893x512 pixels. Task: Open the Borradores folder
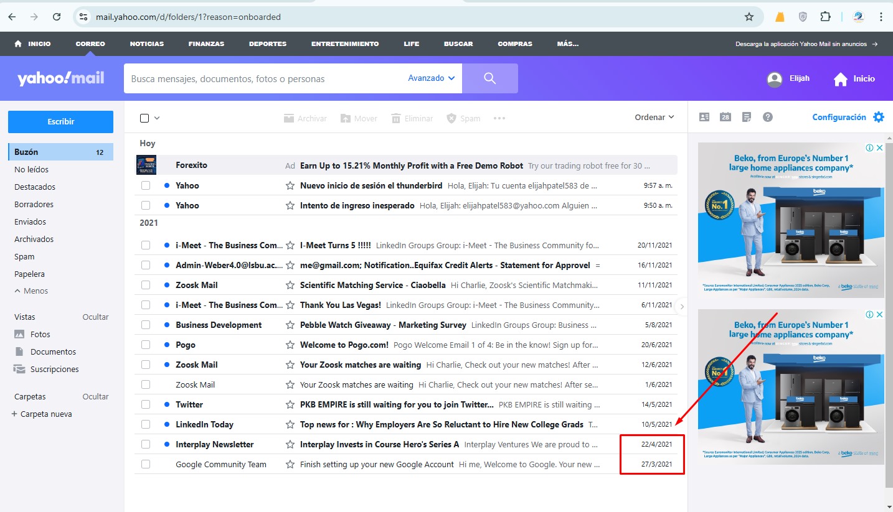point(34,204)
